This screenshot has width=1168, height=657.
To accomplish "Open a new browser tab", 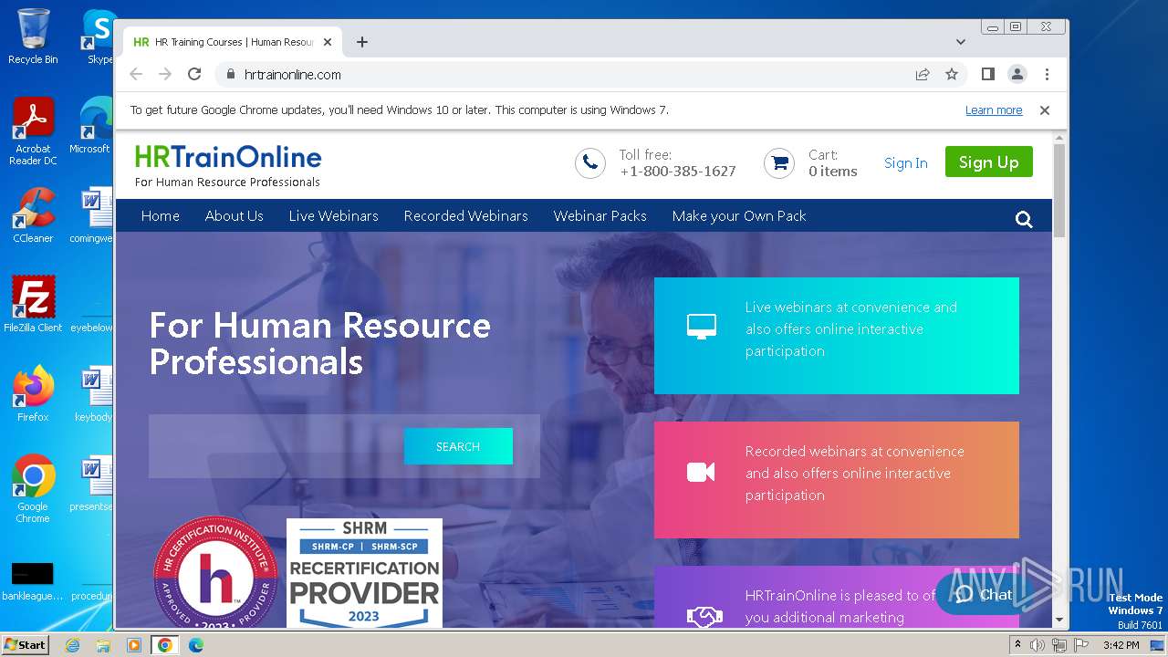I will click(x=362, y=42).
